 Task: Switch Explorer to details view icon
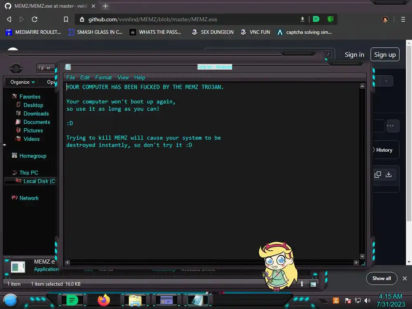302,284
